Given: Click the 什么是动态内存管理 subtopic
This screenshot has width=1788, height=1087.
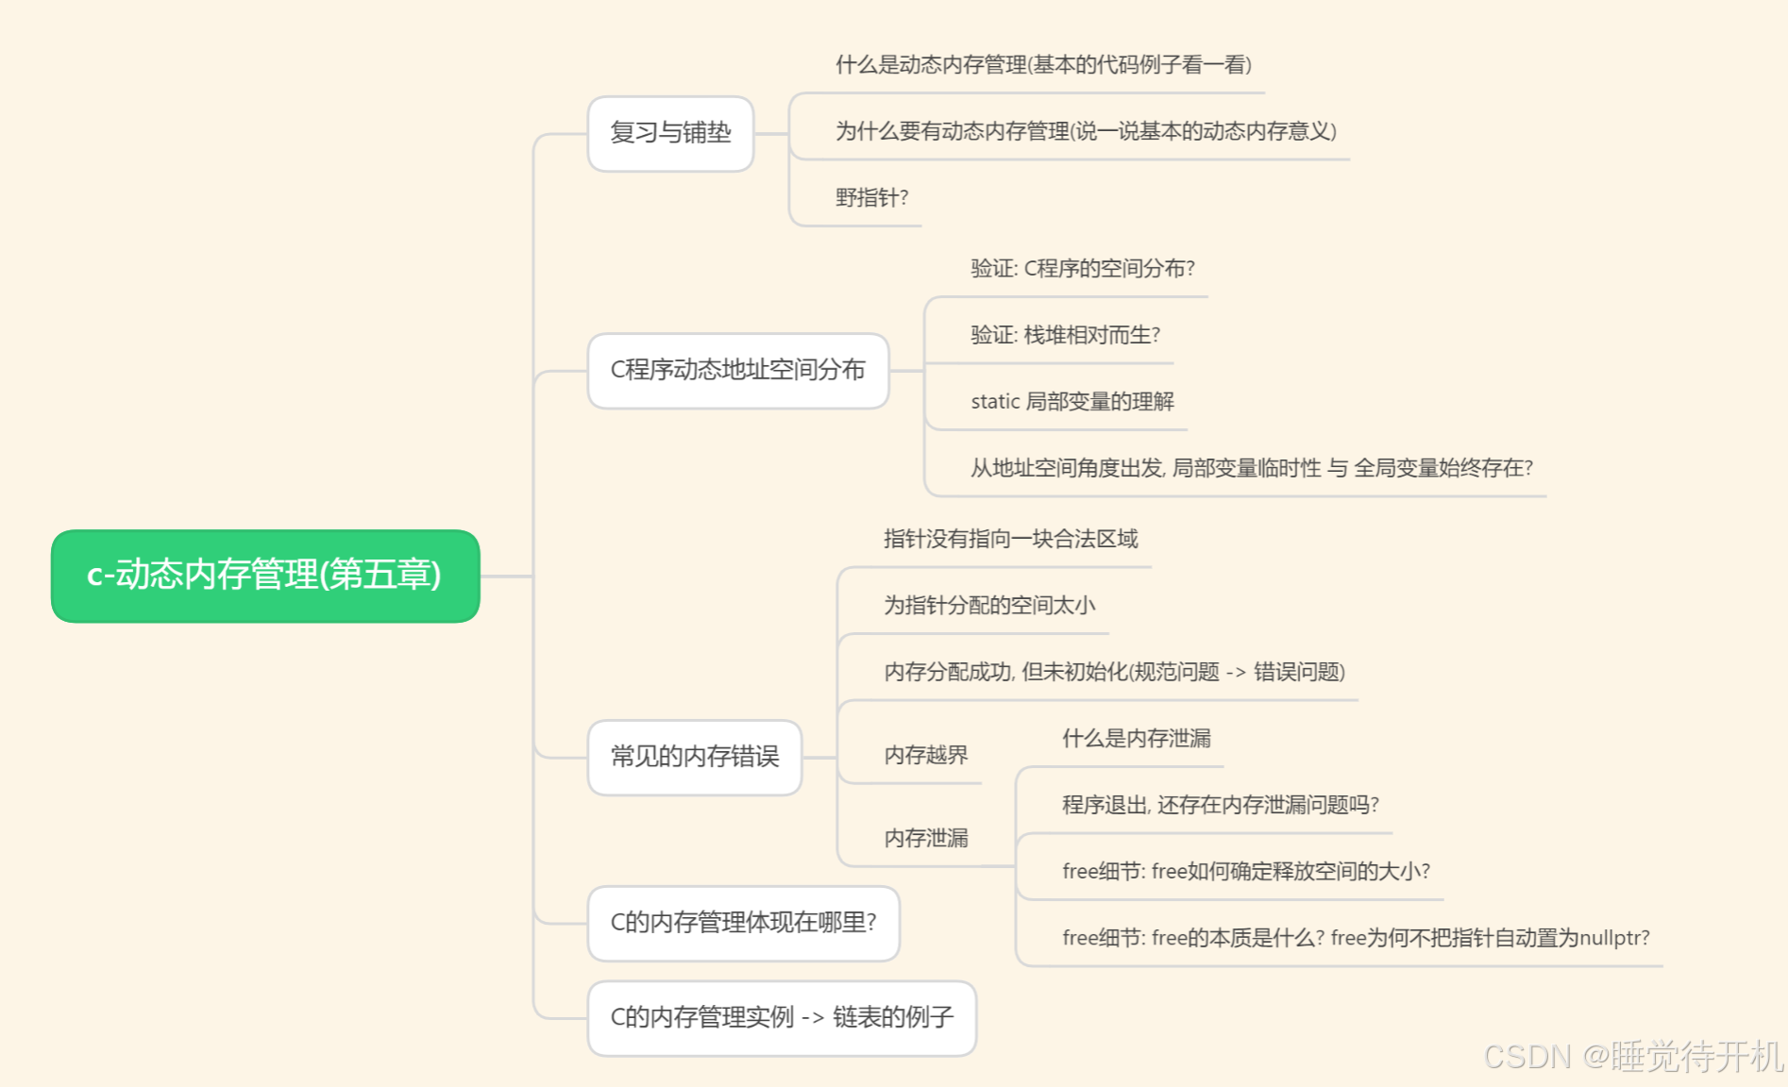Looking at the screenshot, I should [1043, 65].
